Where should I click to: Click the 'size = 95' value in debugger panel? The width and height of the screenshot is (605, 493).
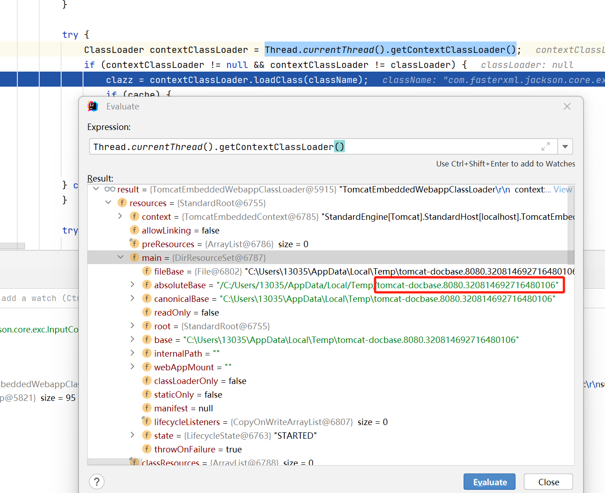58,398
